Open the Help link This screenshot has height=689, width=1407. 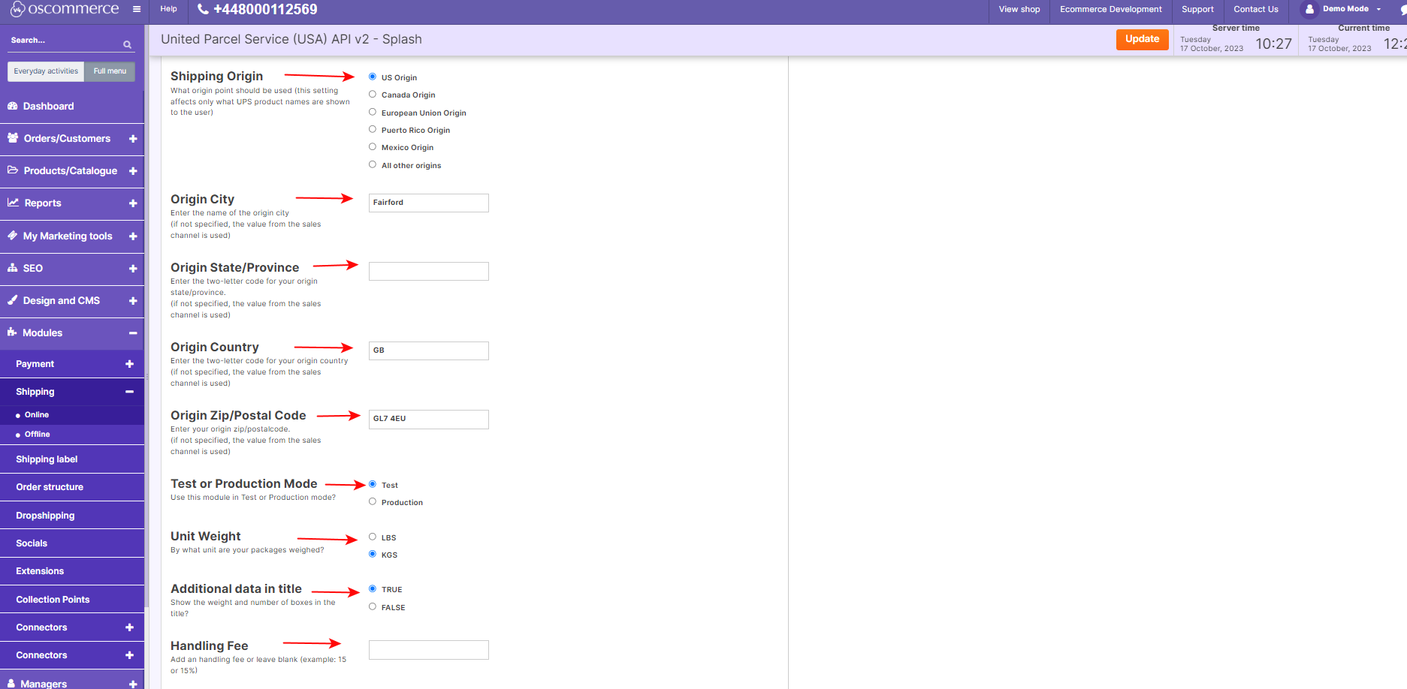coord(169,9)
